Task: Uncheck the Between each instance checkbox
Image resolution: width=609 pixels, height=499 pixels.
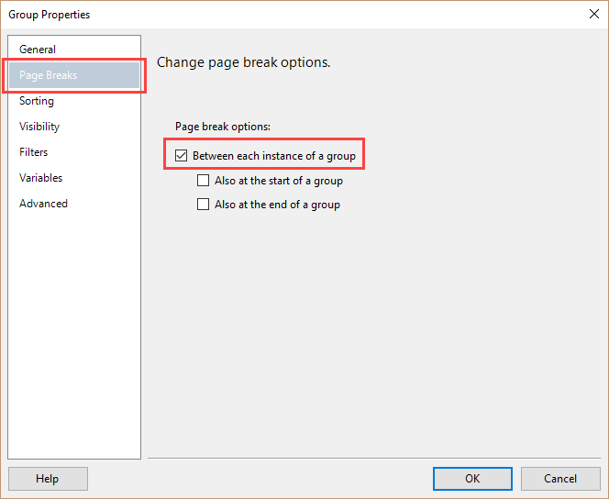Action: point(181,155)
